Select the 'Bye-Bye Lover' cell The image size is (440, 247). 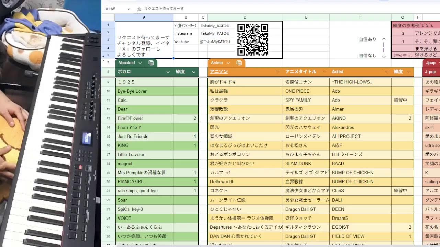click(x=144, y=91)
